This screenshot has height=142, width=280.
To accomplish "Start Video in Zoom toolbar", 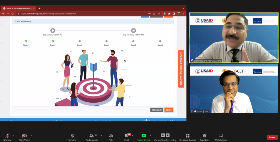I will click(24, 137).
